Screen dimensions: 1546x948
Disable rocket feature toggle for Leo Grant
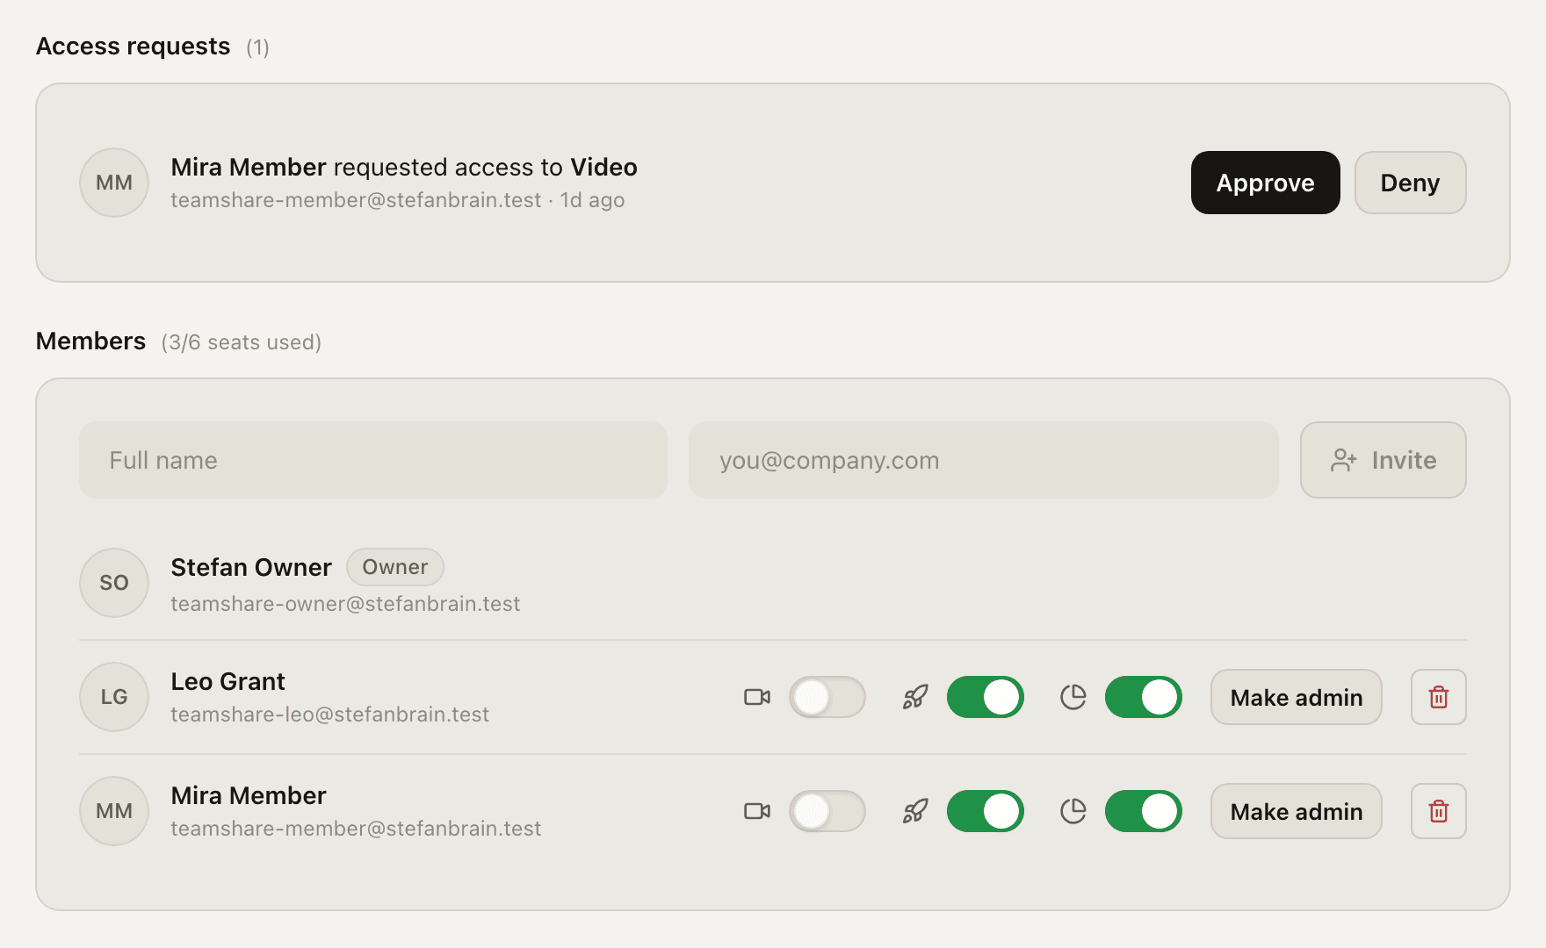pos(985,697)
